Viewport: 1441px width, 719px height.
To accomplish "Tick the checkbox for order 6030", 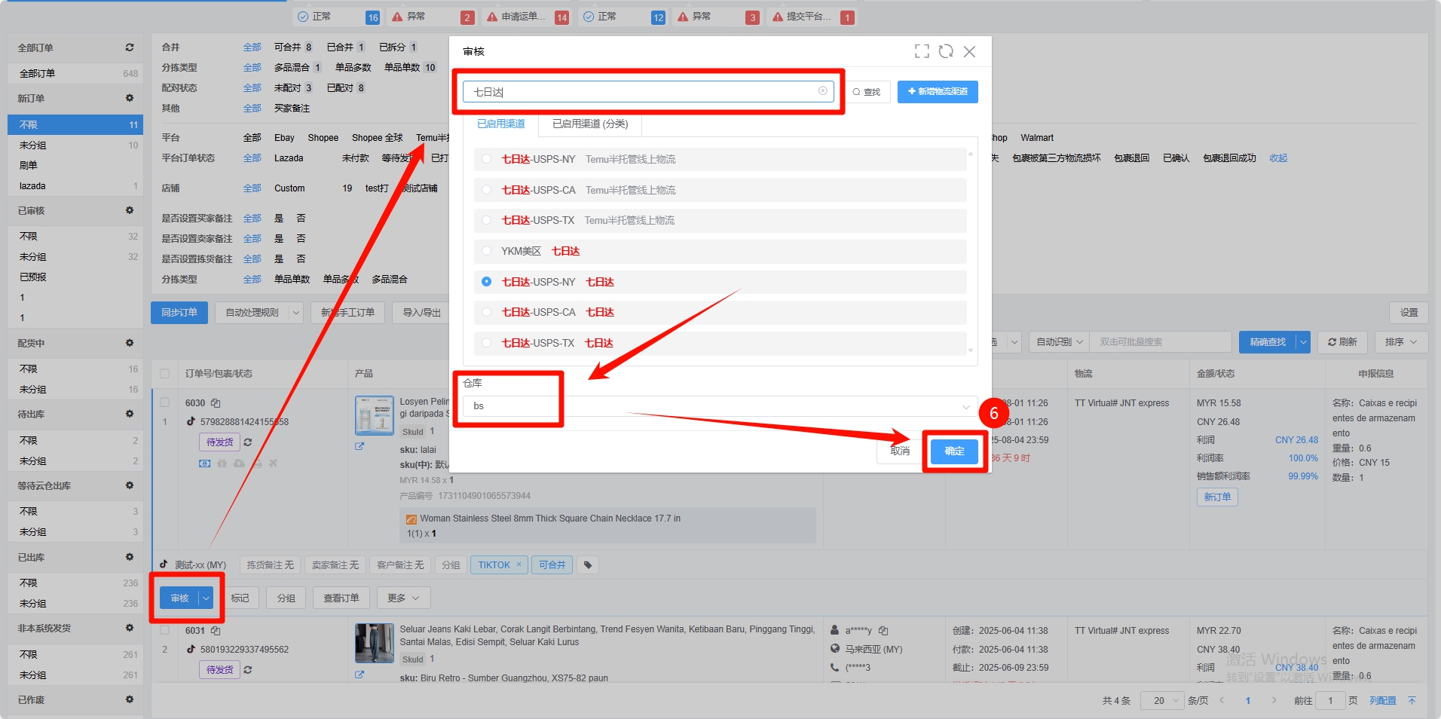I will (165, 403).
